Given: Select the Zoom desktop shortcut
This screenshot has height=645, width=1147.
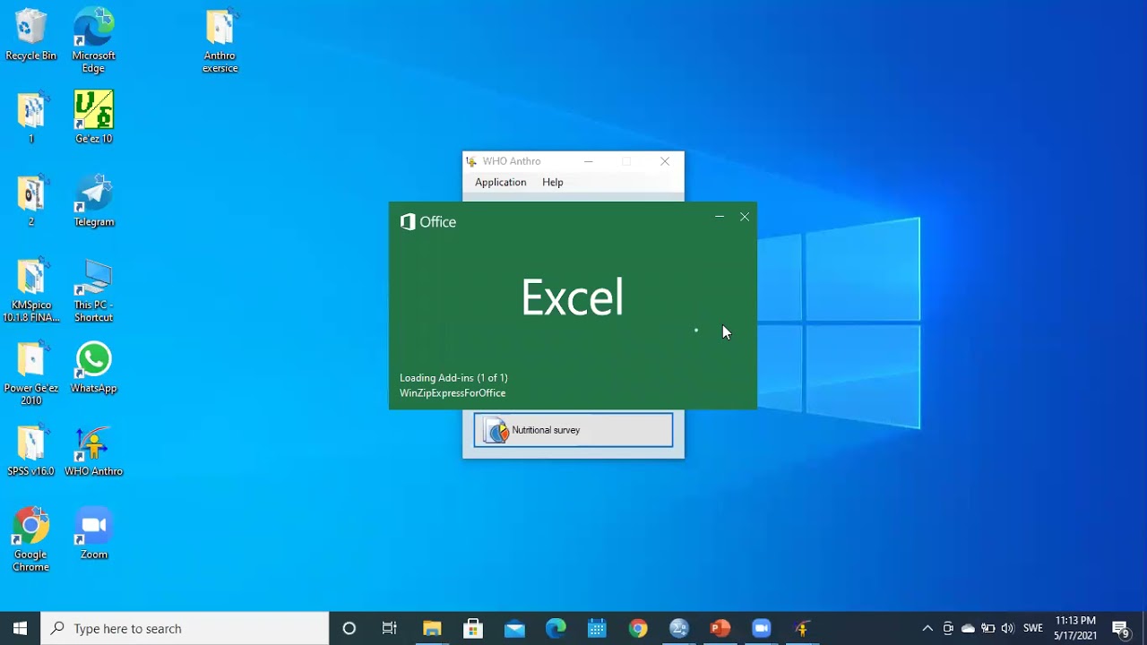Looking at the screenshot, I should coord(94,534).
